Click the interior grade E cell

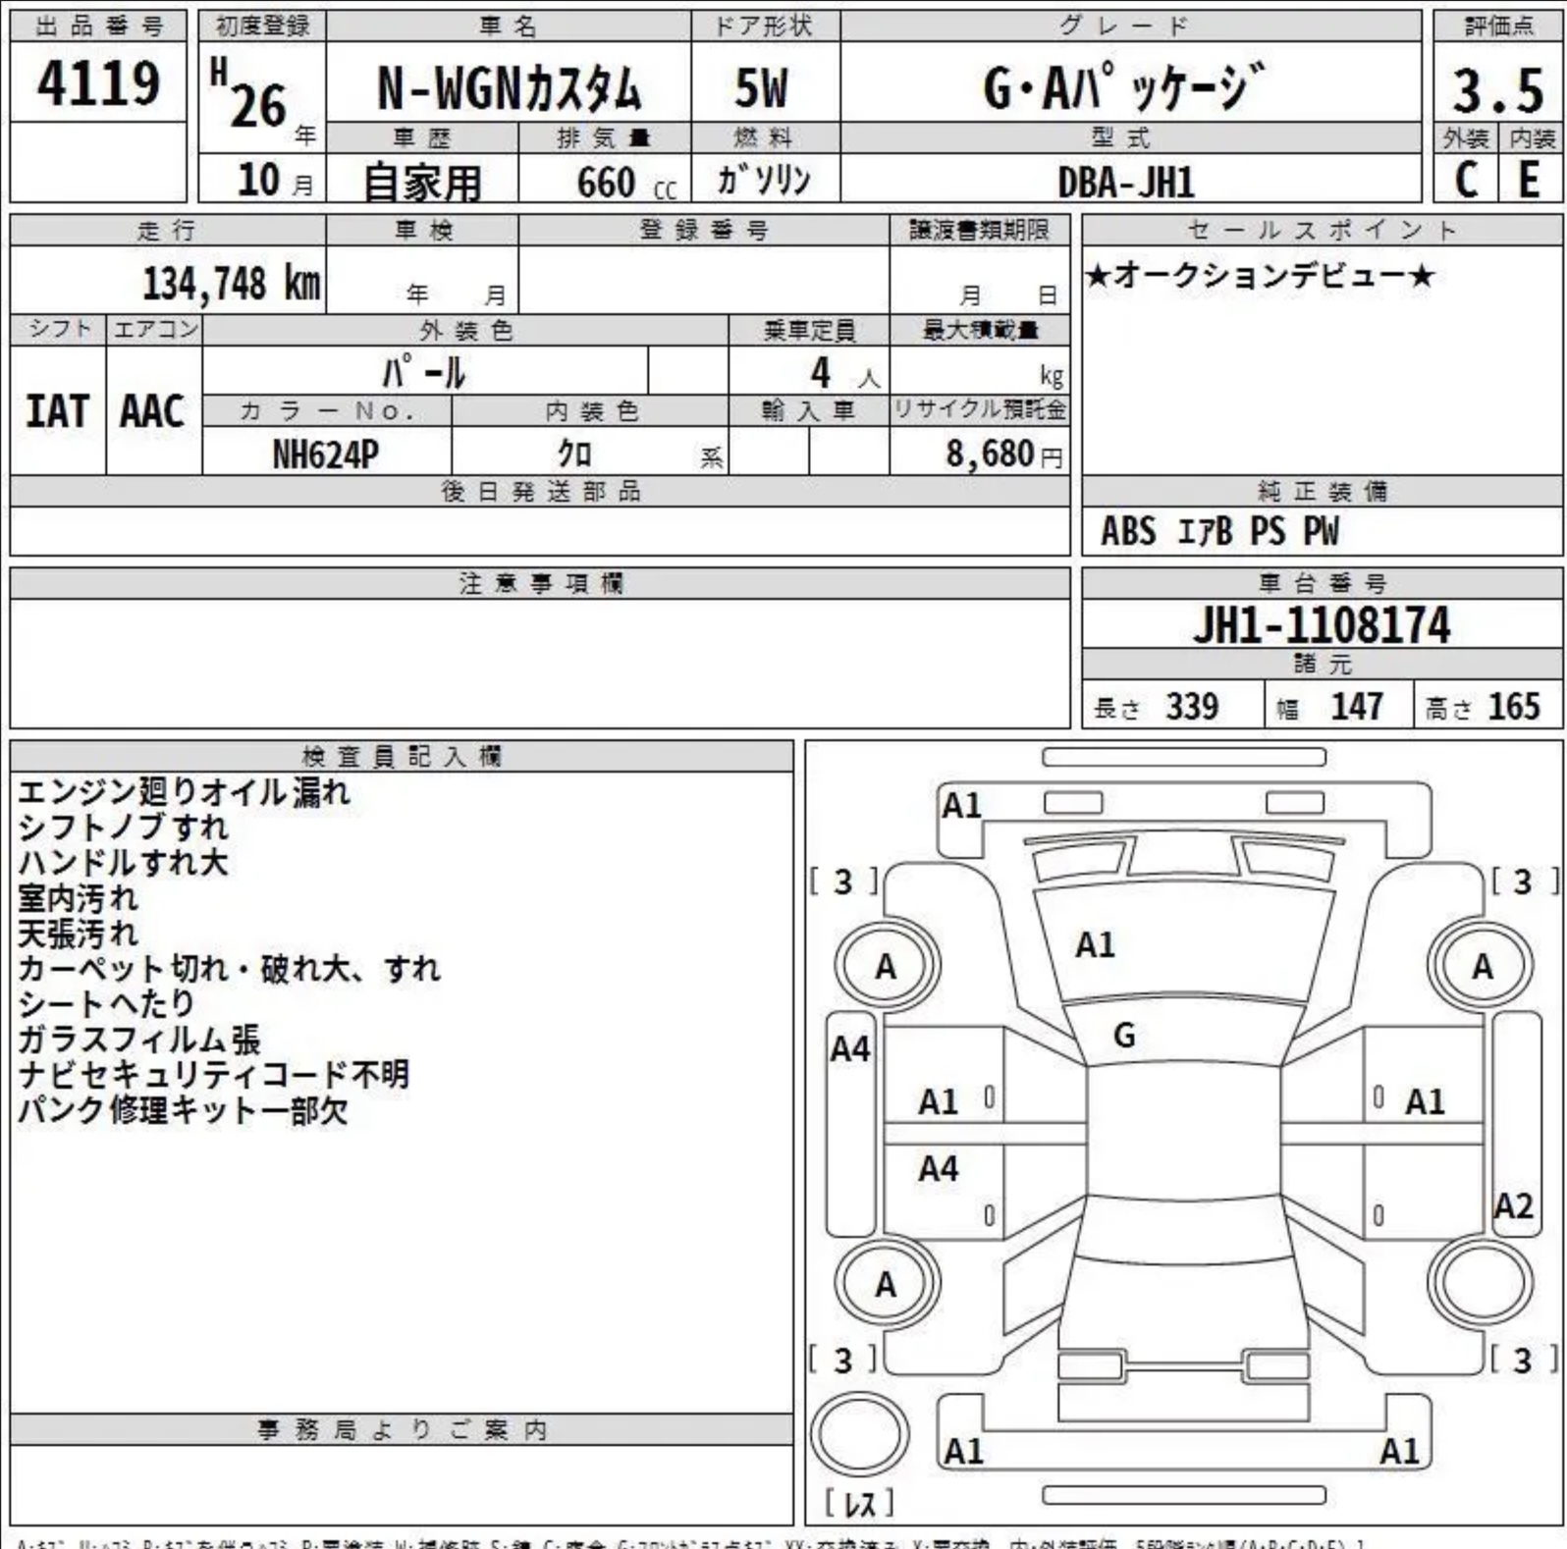(x=1529, y=180)
